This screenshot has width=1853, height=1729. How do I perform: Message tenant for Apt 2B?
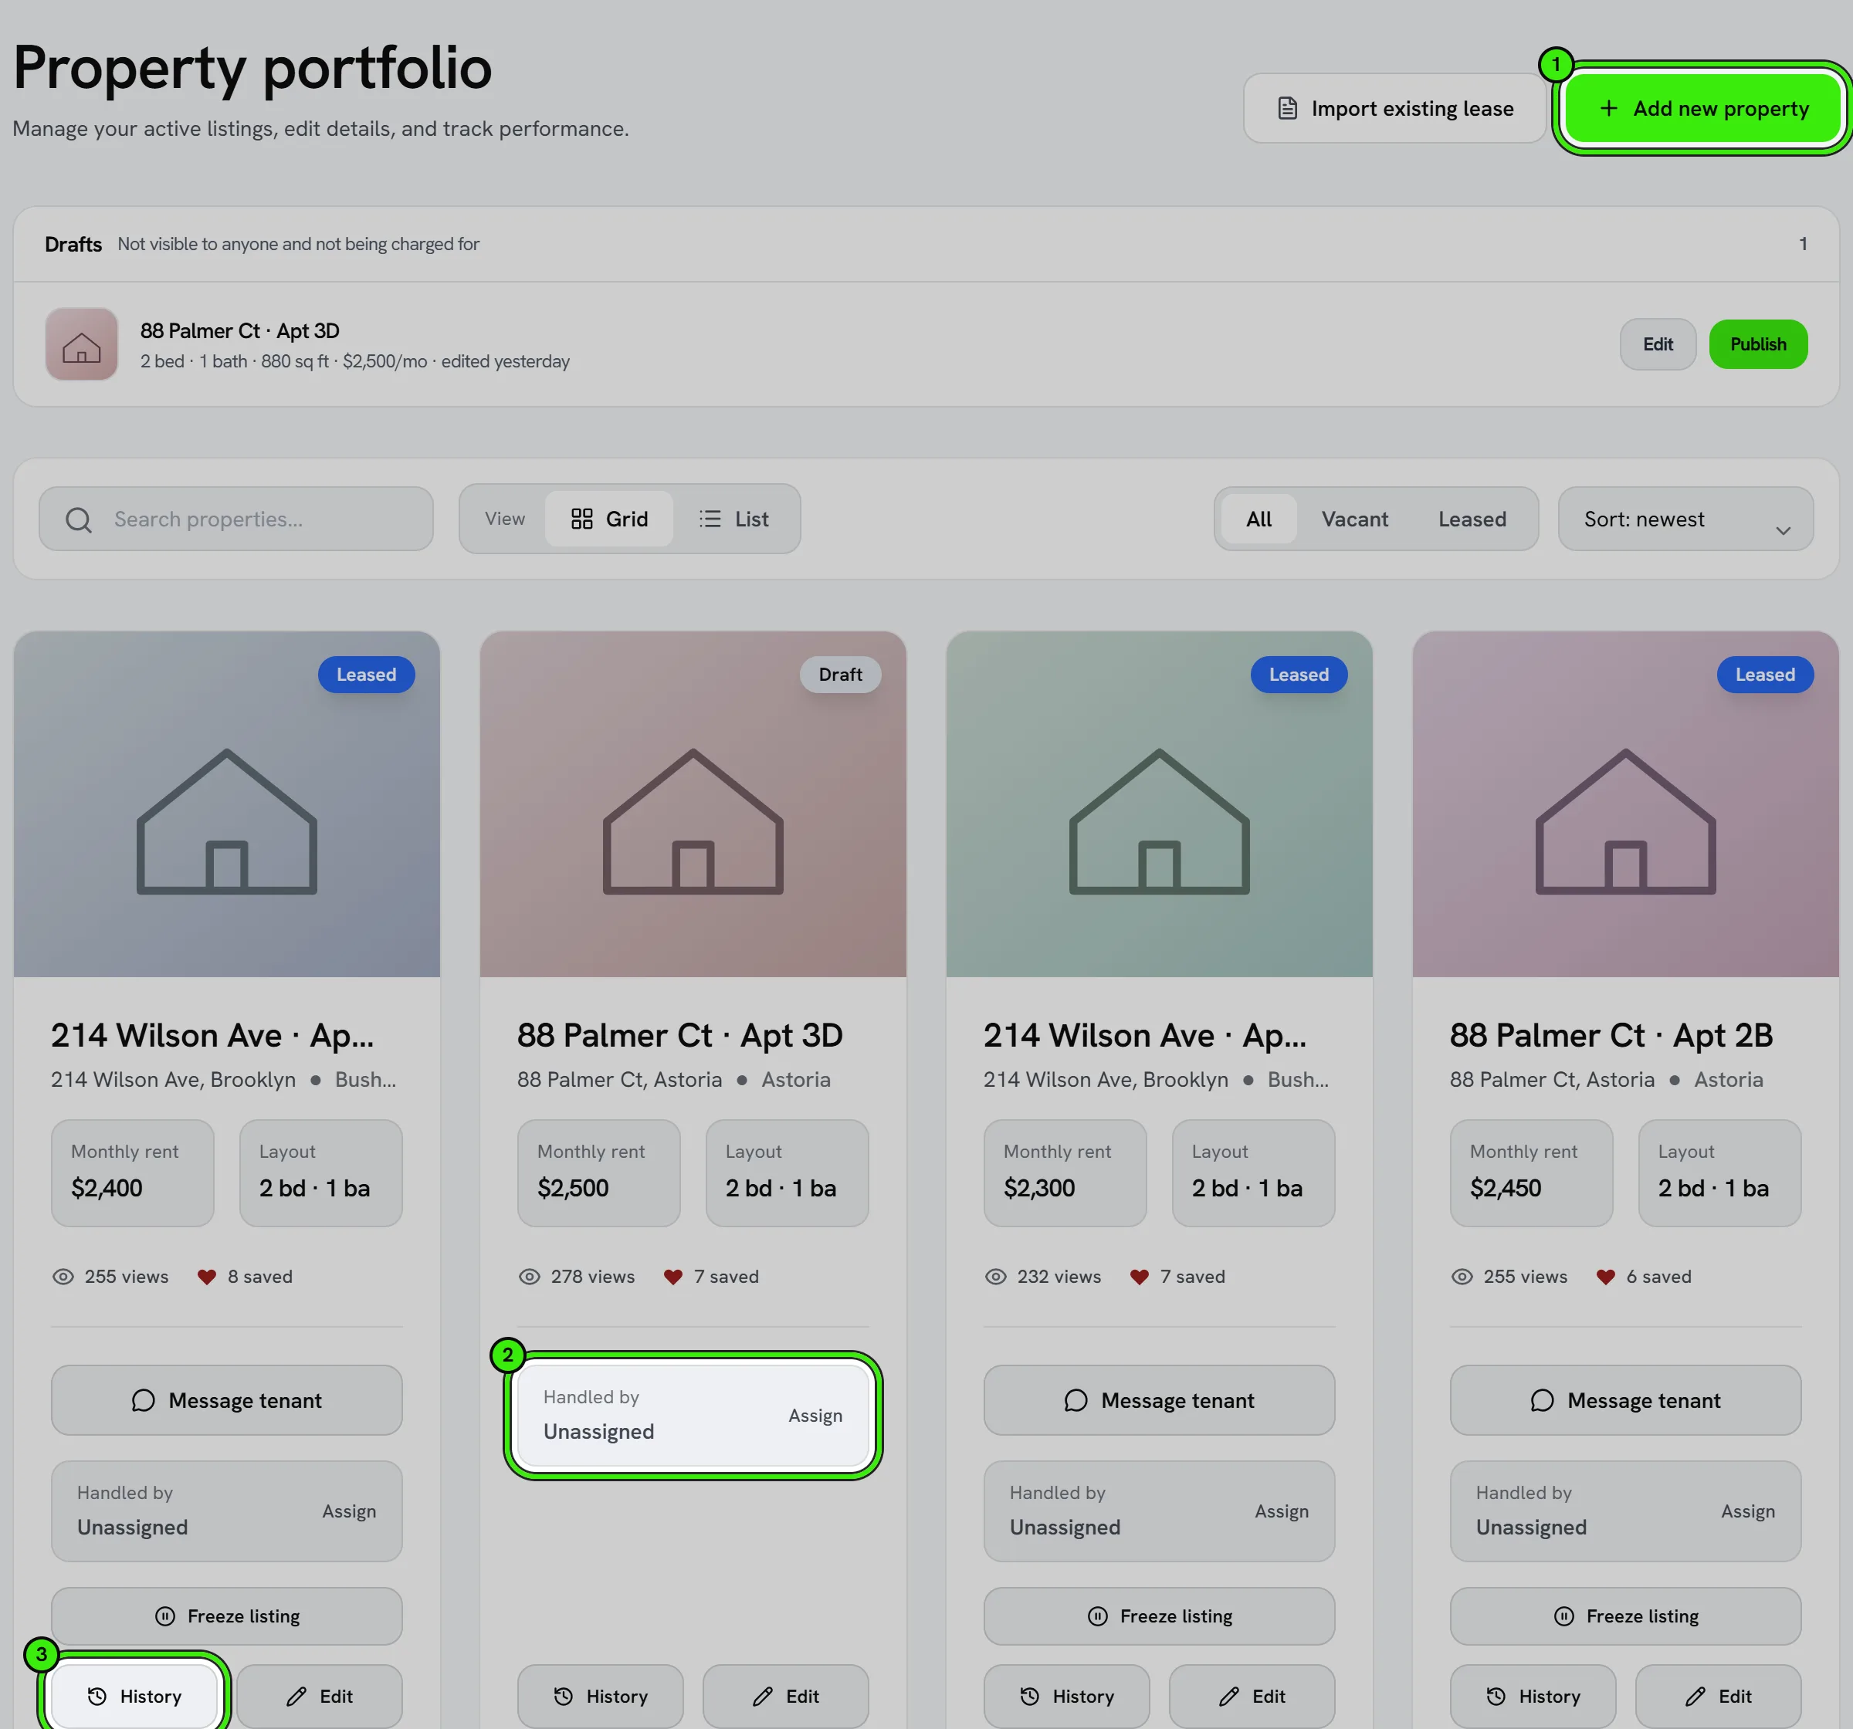pos(1624,1400)
